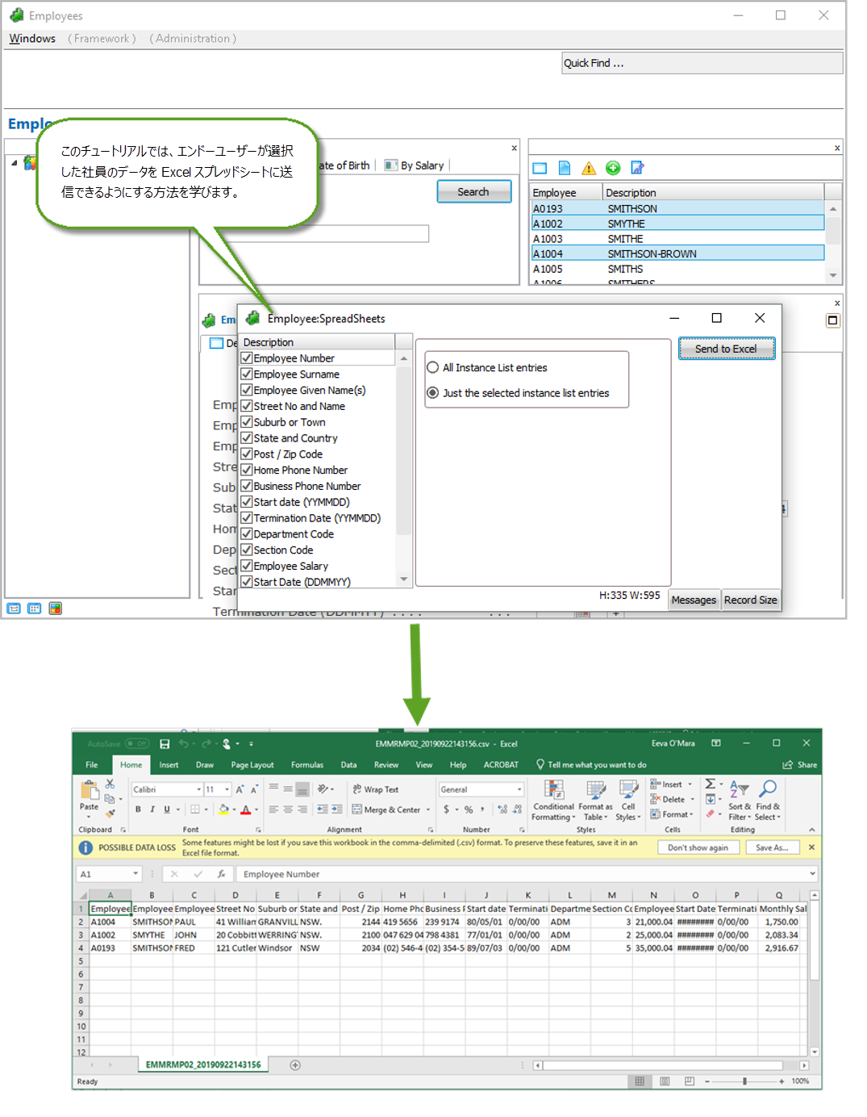867x1117 pixels.
Task: Uncheck the Employee Number checkbox
Action: 247,358
